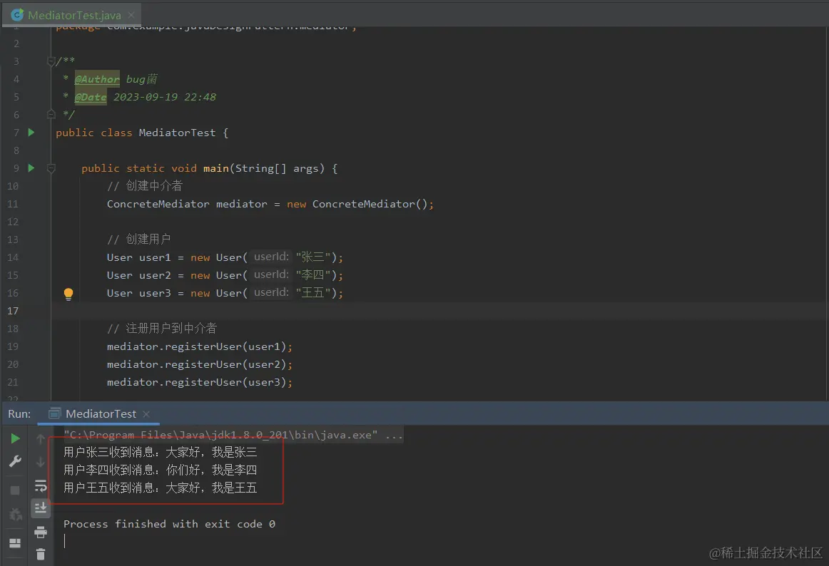Click the java.exe command path in console
This screenshot has width=829, height=566.
point(220,435)
